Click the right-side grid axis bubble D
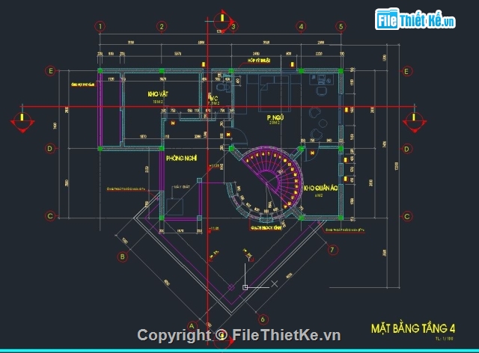 (x=406, y=149)
